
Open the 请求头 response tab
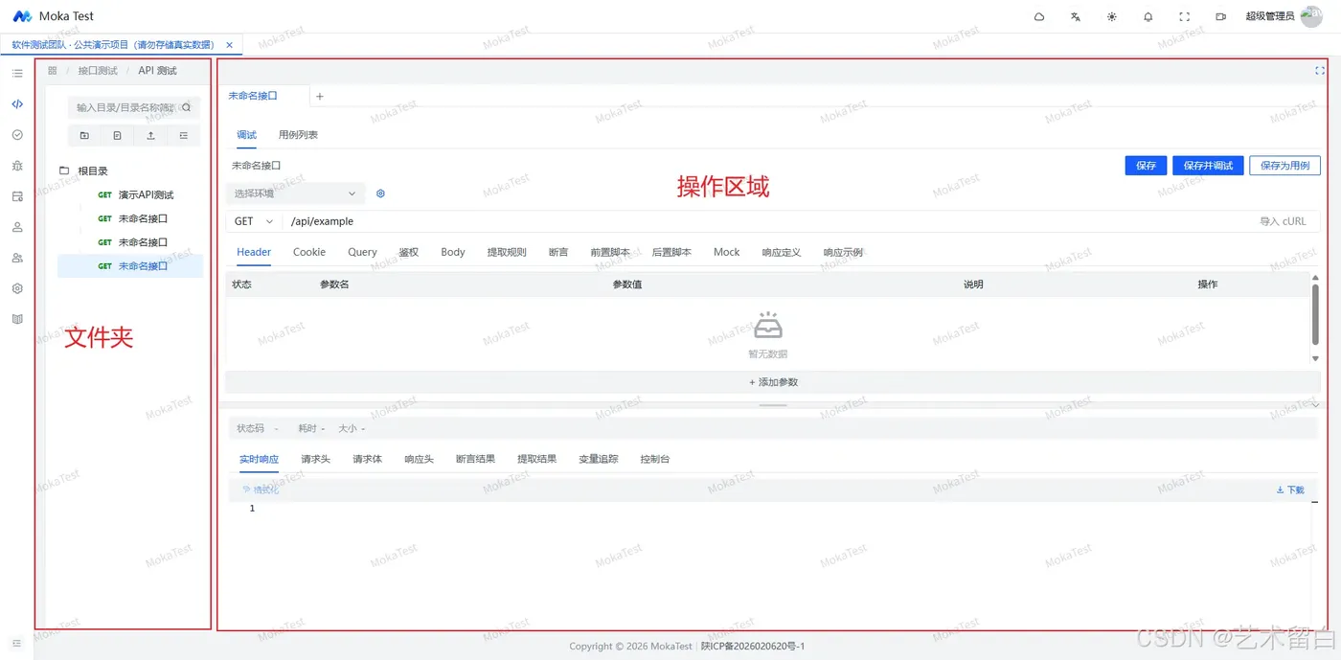click(x=315, y=459)
